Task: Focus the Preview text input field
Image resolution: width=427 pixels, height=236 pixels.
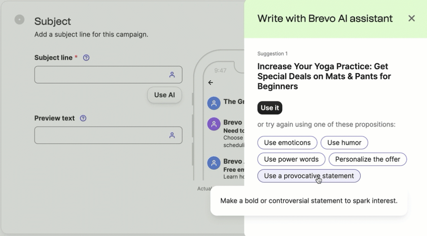Action: [108, 135]
